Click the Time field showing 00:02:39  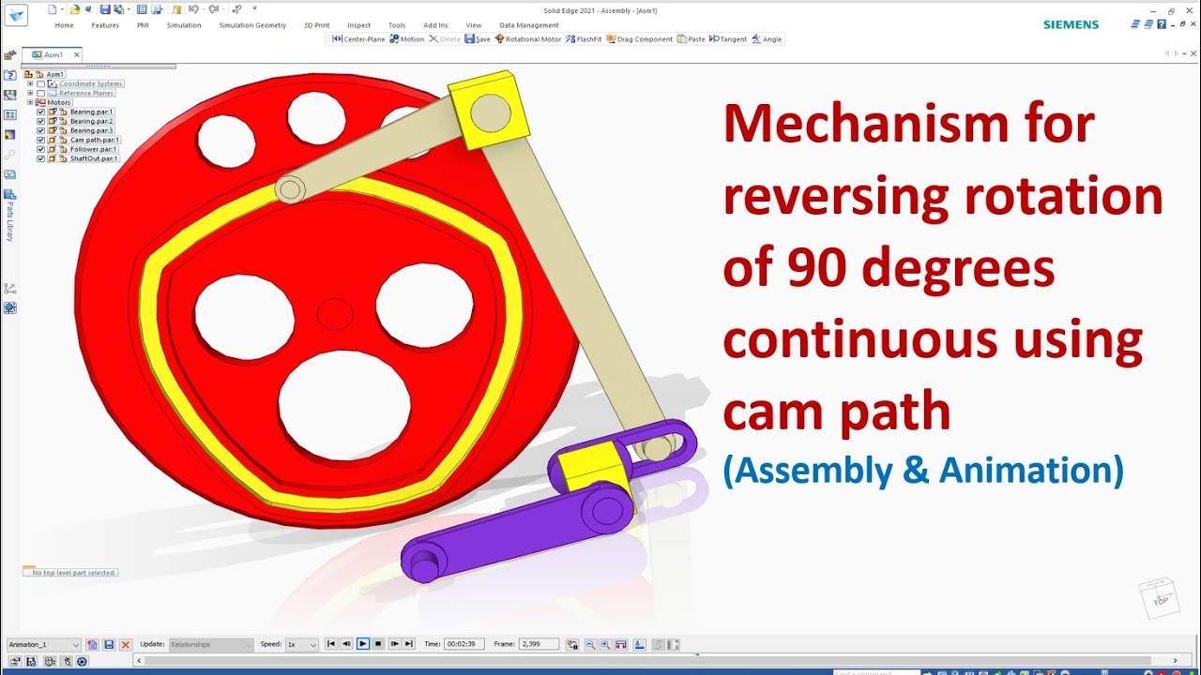click(464, 644)
